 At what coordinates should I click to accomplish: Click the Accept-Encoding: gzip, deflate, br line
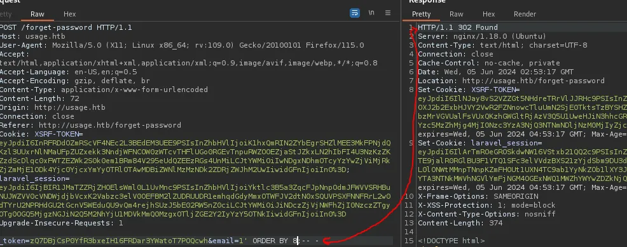75,81
